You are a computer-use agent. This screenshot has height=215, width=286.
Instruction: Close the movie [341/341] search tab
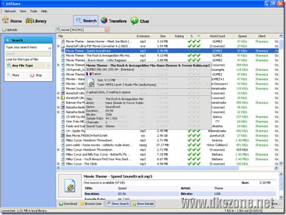pos(107,29)
